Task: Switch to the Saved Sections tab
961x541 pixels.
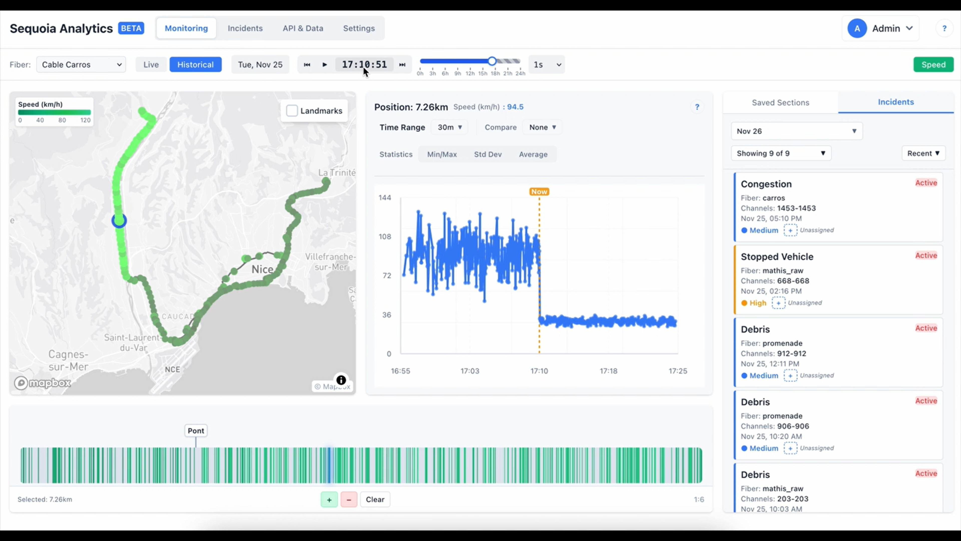Action: click(781, 103)
